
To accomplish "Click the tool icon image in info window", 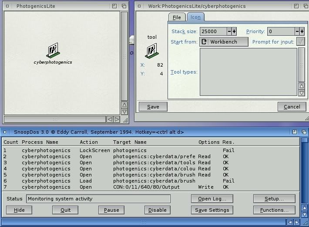I will point(151,51).
